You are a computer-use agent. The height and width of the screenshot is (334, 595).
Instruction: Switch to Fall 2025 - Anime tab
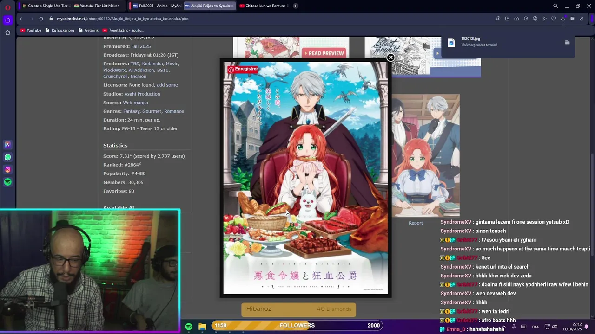tap(156, 6)
